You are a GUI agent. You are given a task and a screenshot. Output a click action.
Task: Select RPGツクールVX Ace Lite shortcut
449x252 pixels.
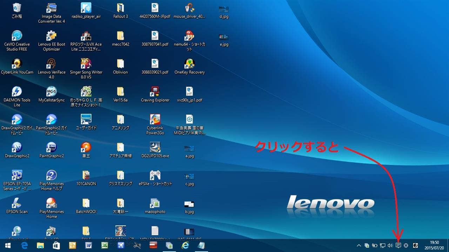[86, 41]
